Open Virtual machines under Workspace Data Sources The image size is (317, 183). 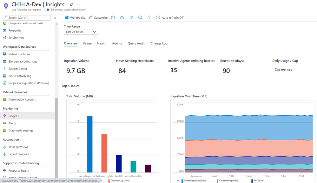tap(19, 54)
